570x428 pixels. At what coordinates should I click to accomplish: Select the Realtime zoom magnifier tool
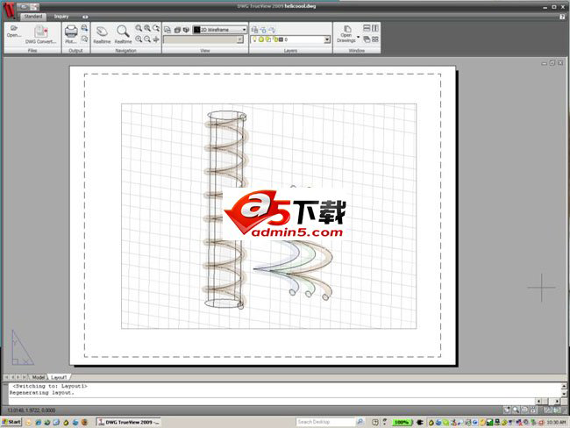point(123,32)
